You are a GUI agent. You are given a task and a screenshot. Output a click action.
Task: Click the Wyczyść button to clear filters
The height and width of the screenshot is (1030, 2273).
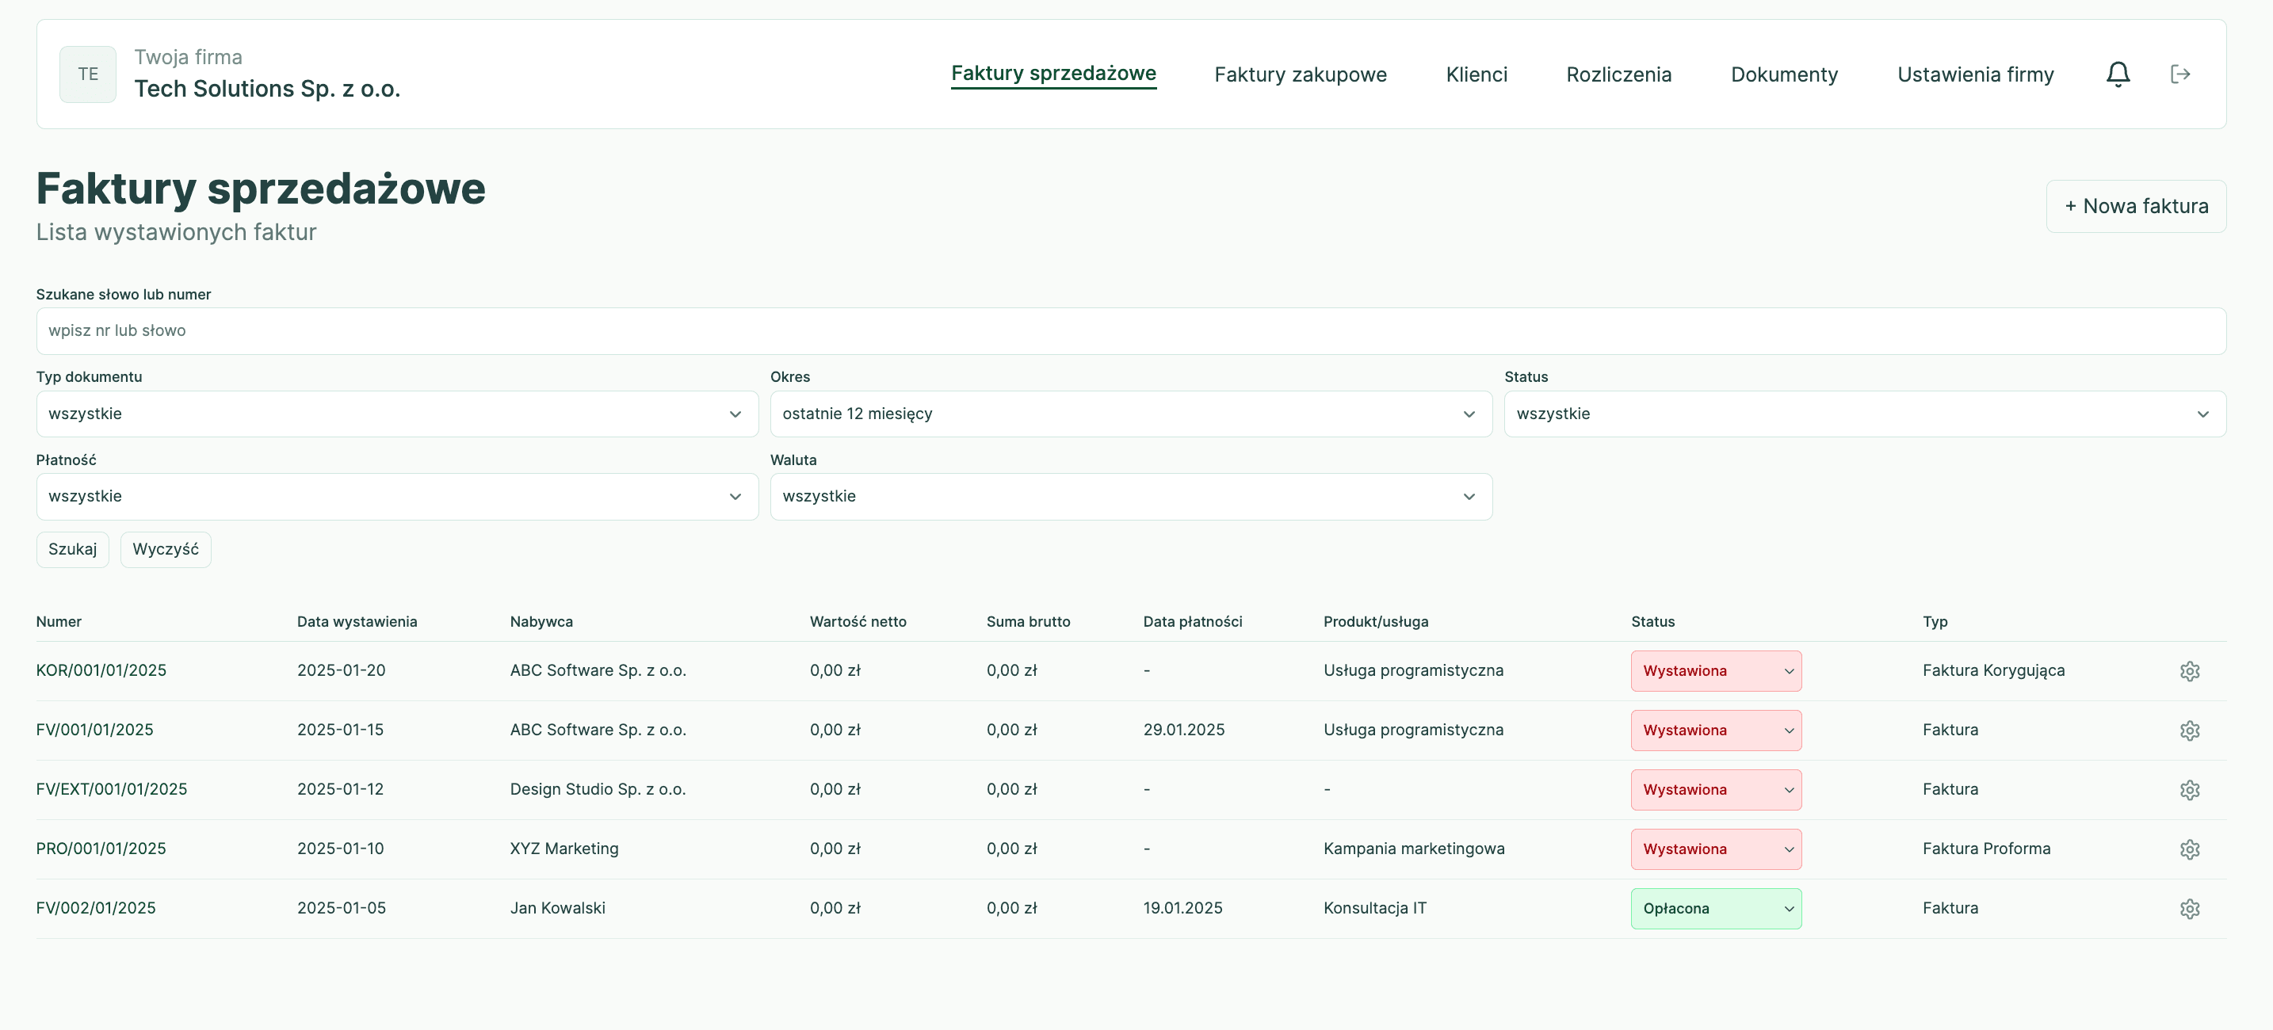click(x=165, y=548)
